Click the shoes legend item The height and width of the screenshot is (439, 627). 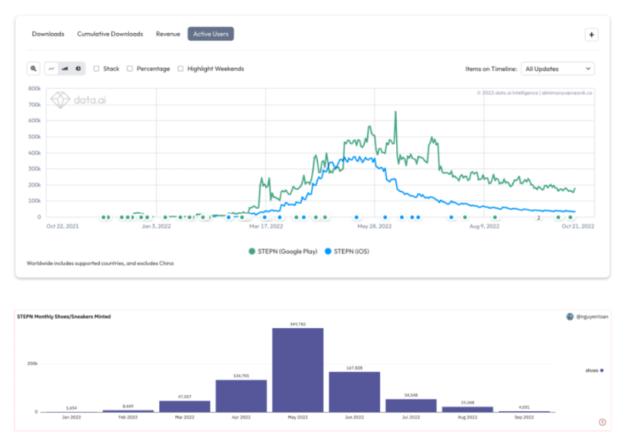595,370
